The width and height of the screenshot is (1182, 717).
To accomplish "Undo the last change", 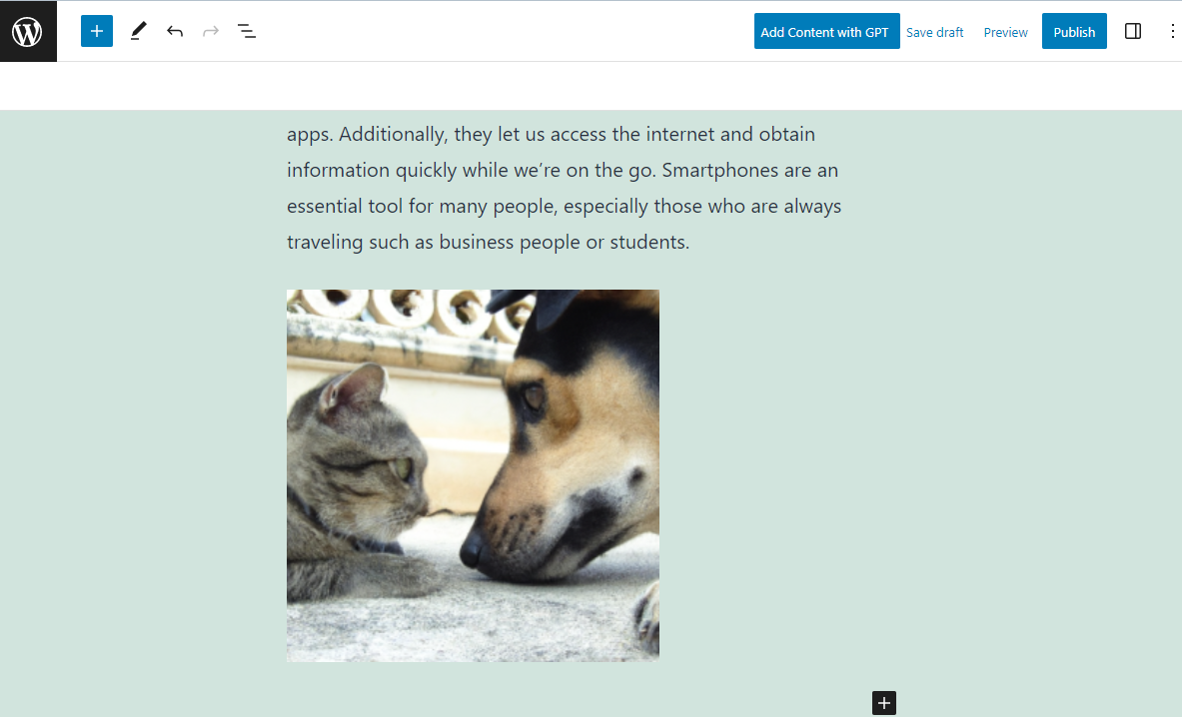I will tap(175, 31).
